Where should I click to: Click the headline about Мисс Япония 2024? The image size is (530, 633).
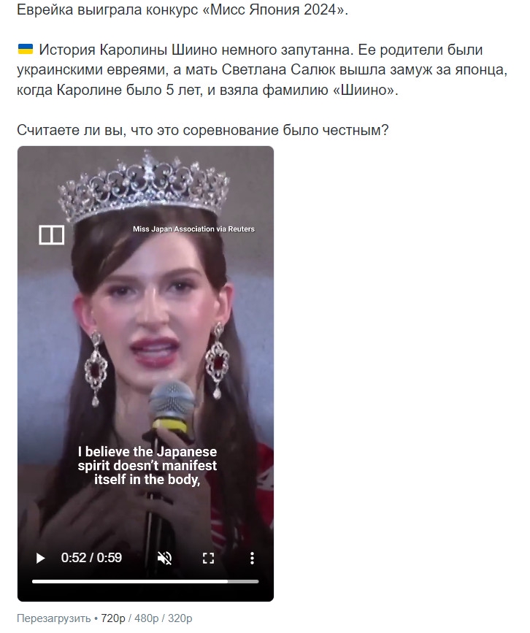click(183, 9)
